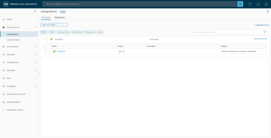This screenshot has width=271, height=138.
Task: Open the more actions ellipsis dropdown
Action: pos(62,25)
